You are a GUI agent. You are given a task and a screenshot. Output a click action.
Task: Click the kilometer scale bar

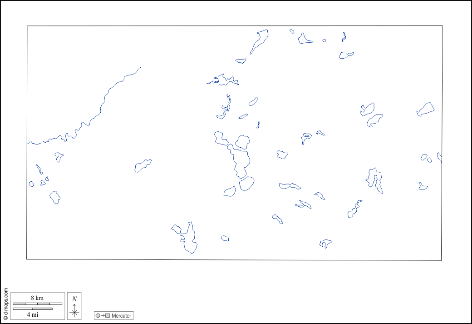point(37,304)
